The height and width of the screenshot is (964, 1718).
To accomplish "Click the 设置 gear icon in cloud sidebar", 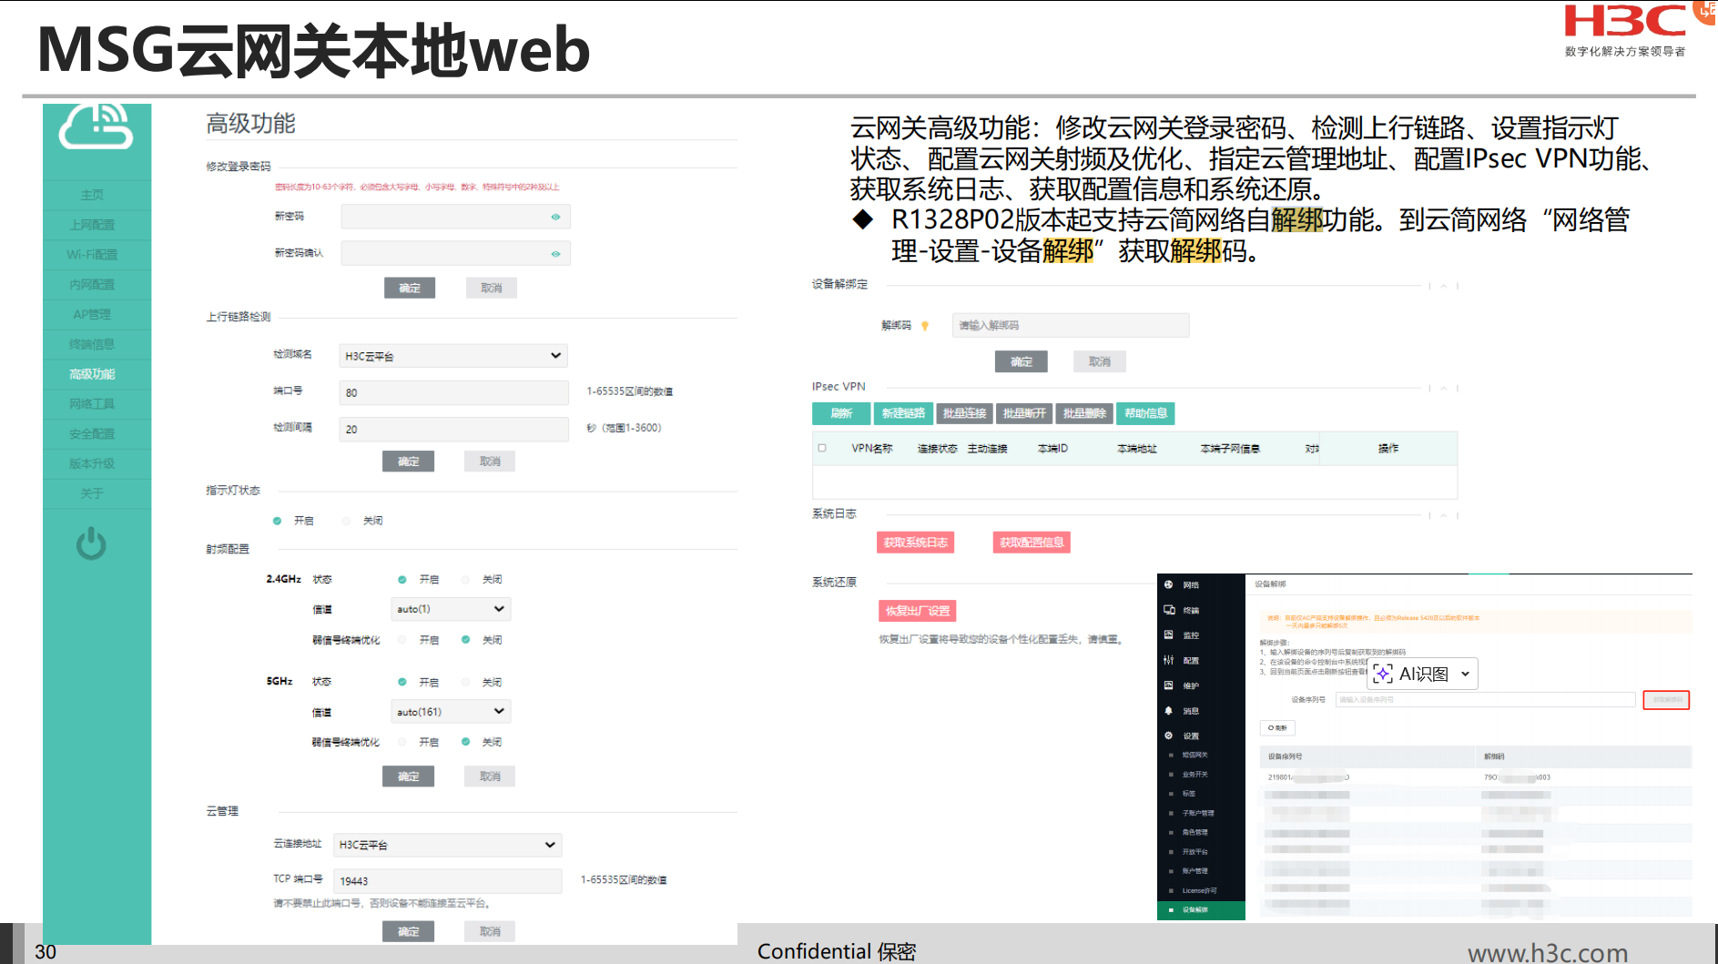I will [1169, 736].
